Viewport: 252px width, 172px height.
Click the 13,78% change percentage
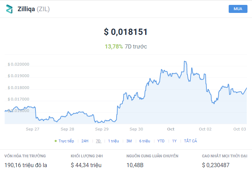[114, 46]
